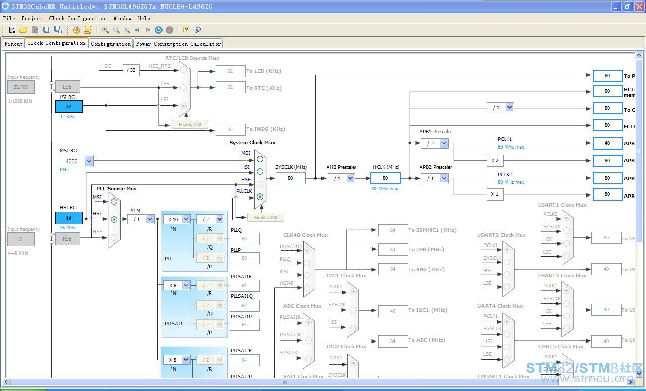This screenshot has width=646, height=391.
Task: Open the PLLSAI1 X8 multiplier dropdown
Action: pos(186,285)
